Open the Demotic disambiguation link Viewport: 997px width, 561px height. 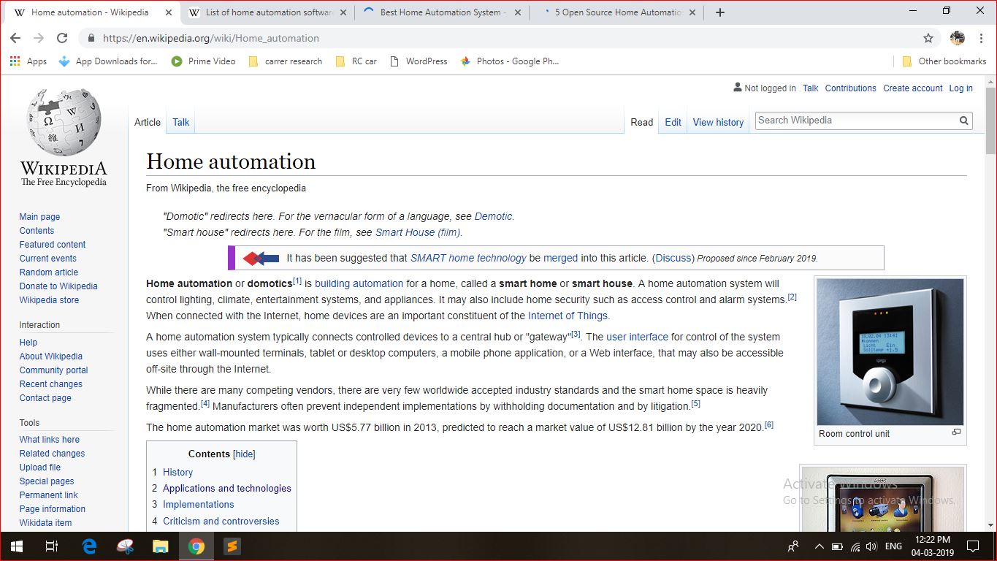pyautogui.click(x=493, y=216)
